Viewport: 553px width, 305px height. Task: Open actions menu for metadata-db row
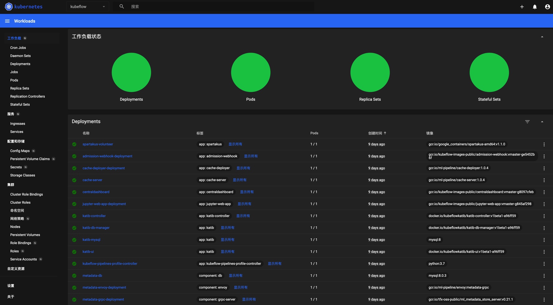coord(544,276)
